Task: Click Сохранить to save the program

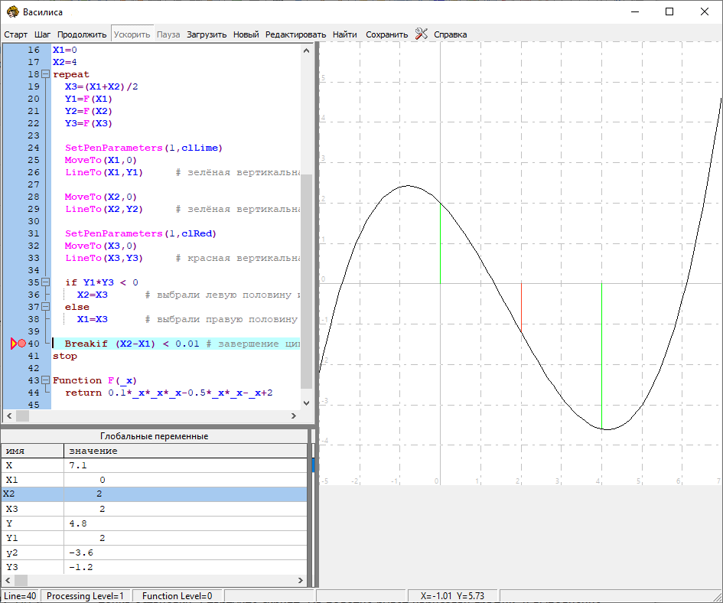Action: point(386,34)
